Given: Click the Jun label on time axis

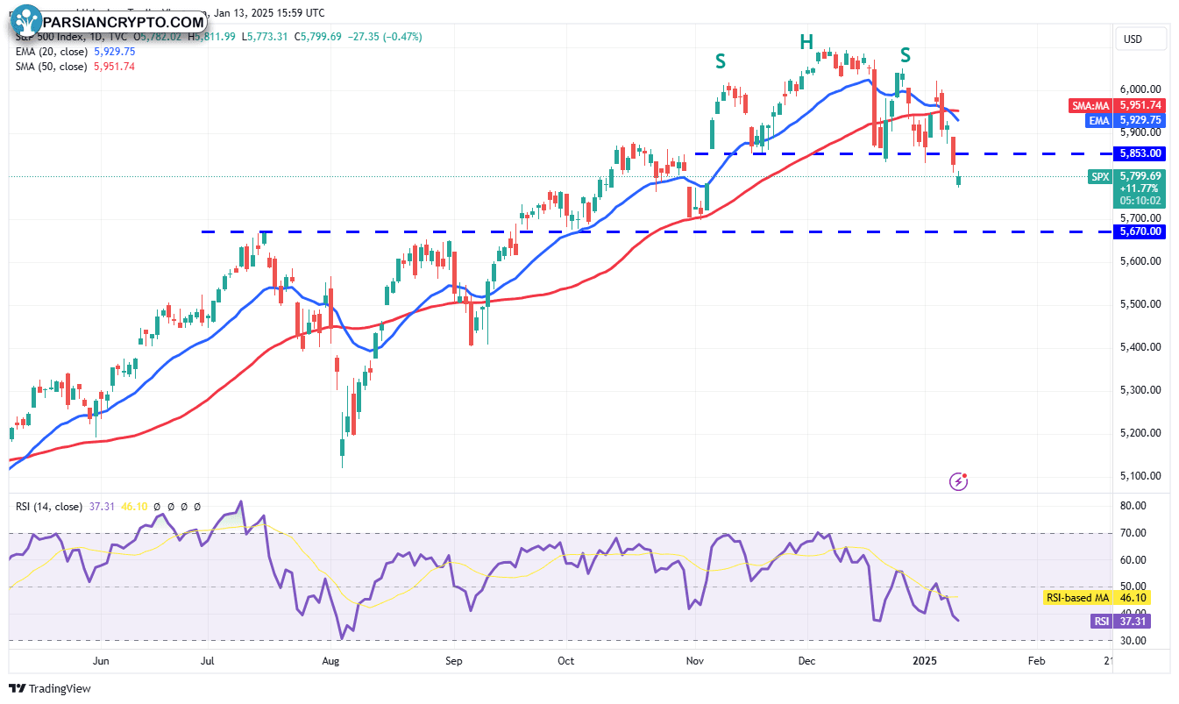Looking at the screenshot, I should tap(101, 660).
